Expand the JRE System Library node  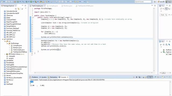click(x=5, y=54)
